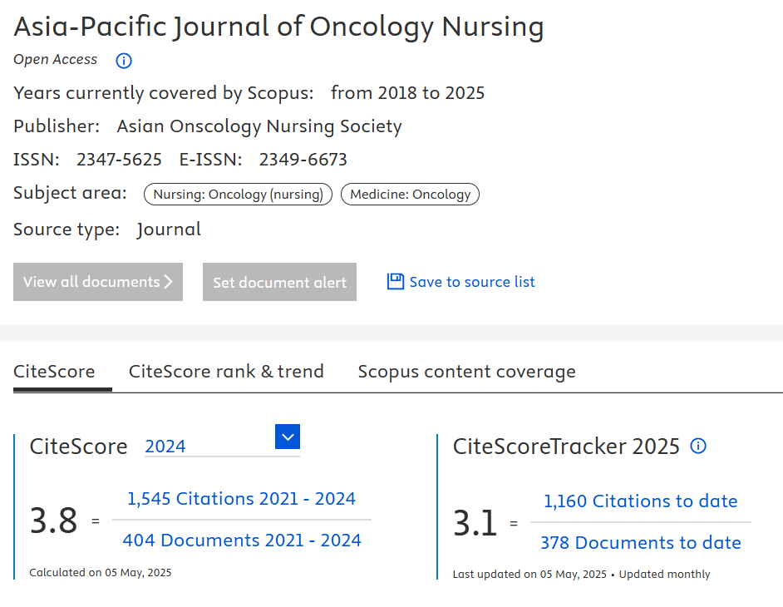The image size is (783, 607).
Task: Click the View all documents button
Action: (x=98, y=282)
